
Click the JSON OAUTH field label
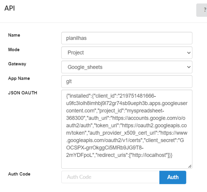click(x=23, y=93)
